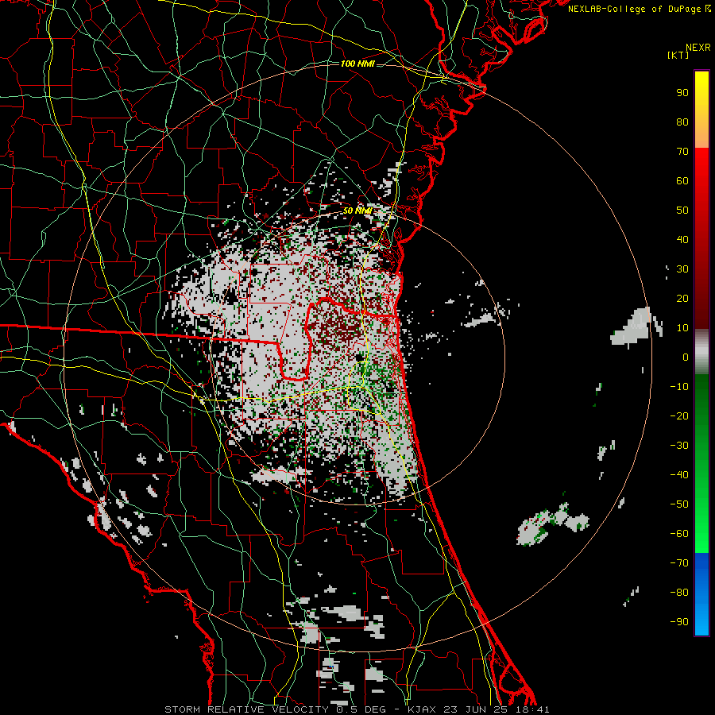Image resolution: width=715 pixels, height=715 pixels.
Task: Click the '-70' value on the velocity scale
Action: [679, 563]
